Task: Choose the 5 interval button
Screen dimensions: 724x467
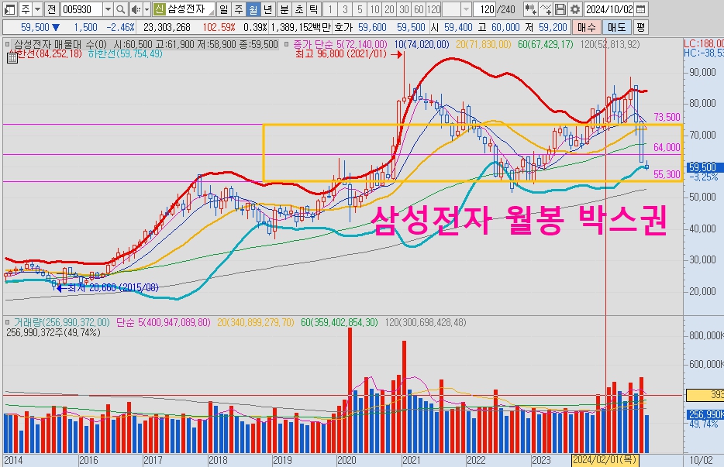Action: (x=360, y=9)
